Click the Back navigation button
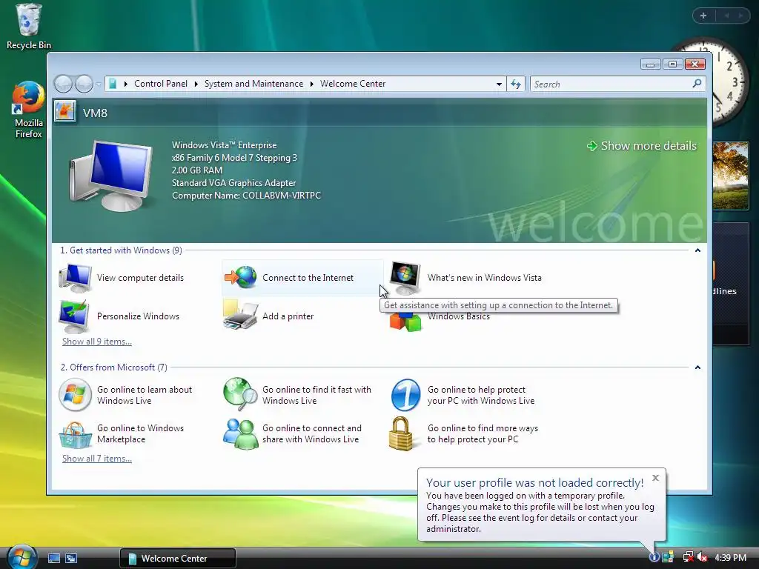Image resolution: width=759 pixels, height=569 pixels. click(x=63, y=84)
